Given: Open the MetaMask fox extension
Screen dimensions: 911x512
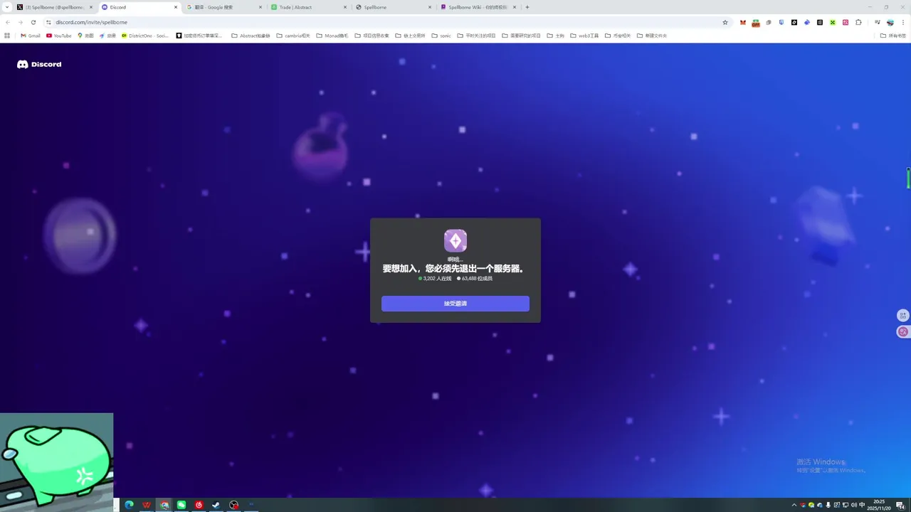Looking at the screenshot, I should [x=743, y=22].
